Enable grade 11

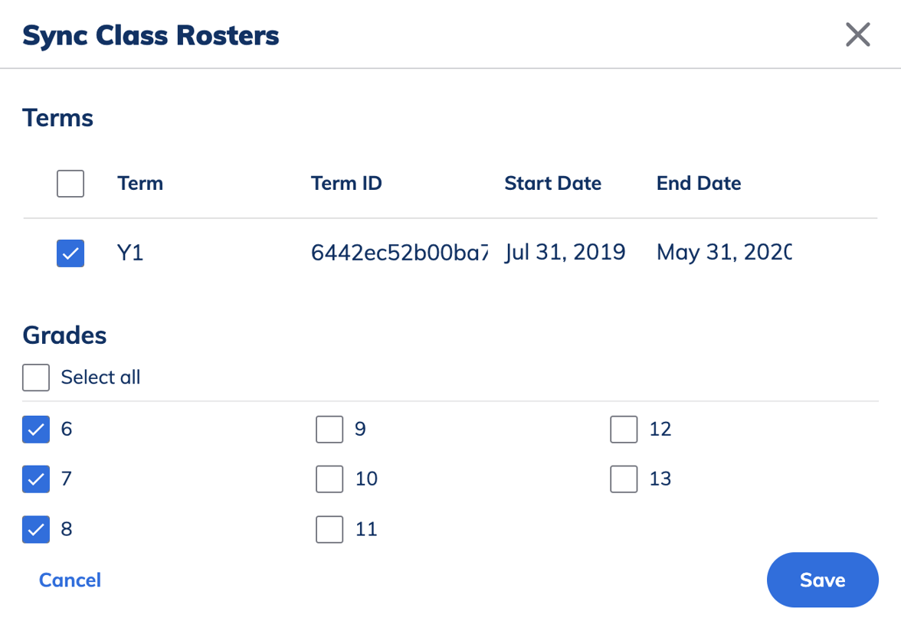tap(329, 528)
